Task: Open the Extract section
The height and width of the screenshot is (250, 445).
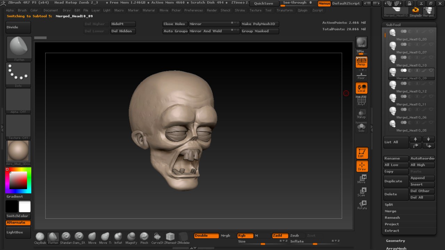Action: 392,231
